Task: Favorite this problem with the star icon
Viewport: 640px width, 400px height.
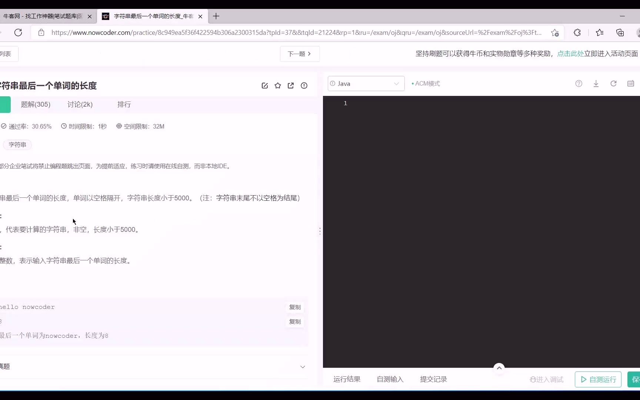Action: (278, 86)
